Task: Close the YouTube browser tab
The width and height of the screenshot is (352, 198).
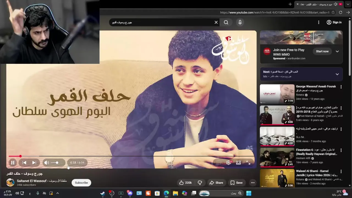Action: click(x=297, y=4)
